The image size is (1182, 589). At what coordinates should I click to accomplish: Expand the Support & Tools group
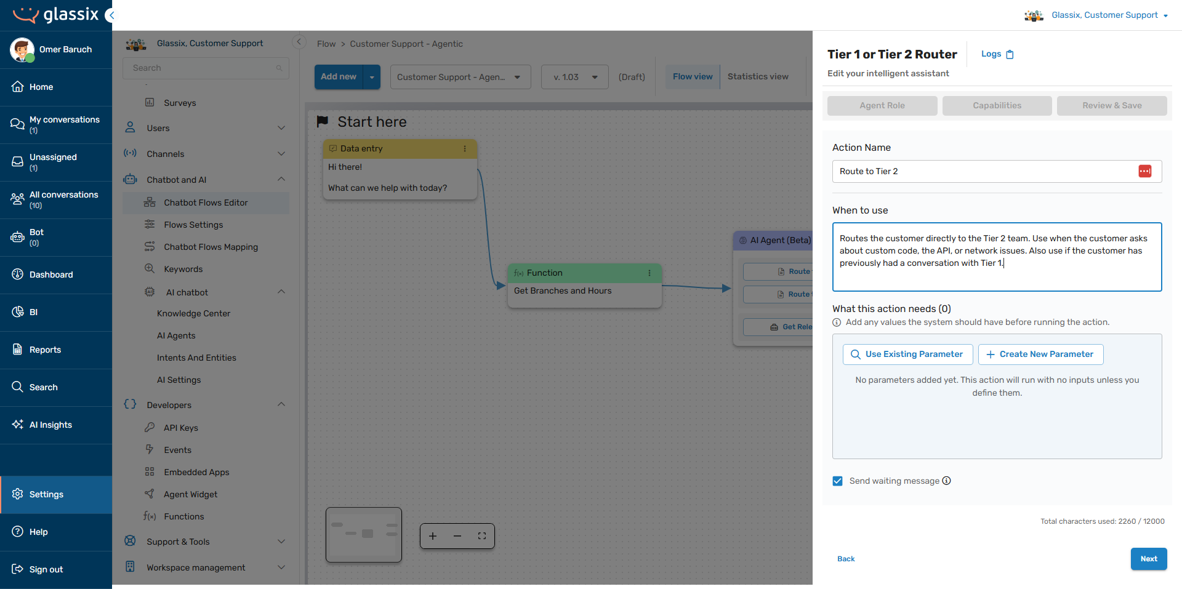tap(206, 542)
